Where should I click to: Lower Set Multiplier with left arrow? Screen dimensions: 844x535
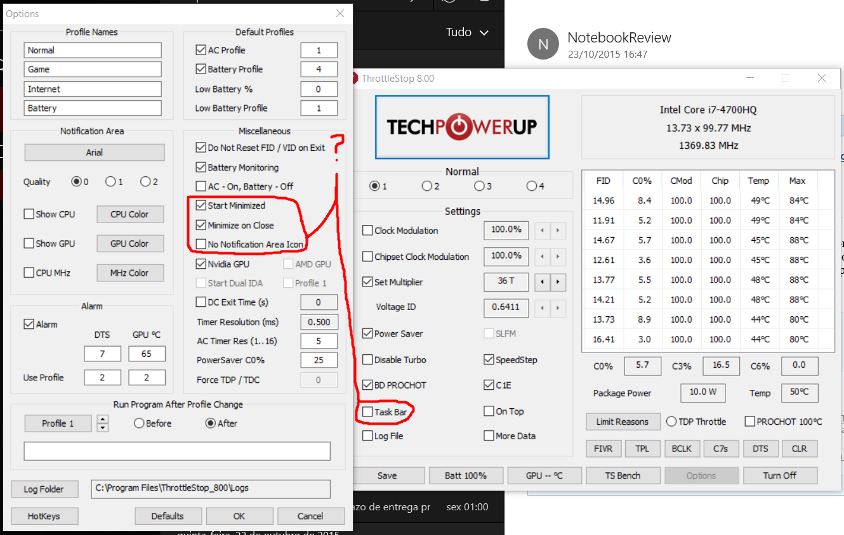(542, 282)
